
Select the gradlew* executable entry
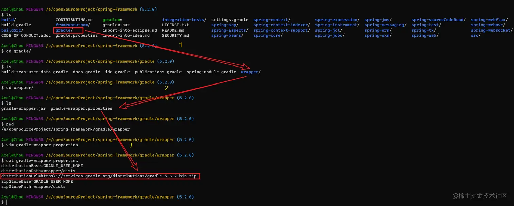point(113,20)
